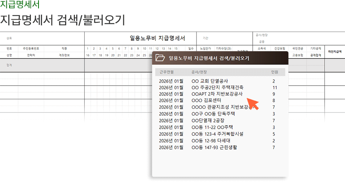
Task: Click the green 지급명세서 heading link
Action: (x=20, y=5)
